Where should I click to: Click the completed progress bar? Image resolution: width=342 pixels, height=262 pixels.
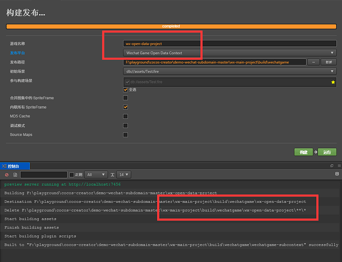click(171, 26)
